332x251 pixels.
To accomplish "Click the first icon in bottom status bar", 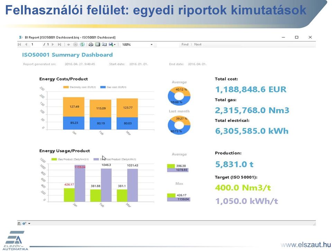I will (x=19, y=223).
